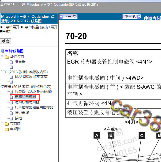The image size is (161, 162).
Task: Click the page icon beside 继电器
Action: [x=11, y=62]
